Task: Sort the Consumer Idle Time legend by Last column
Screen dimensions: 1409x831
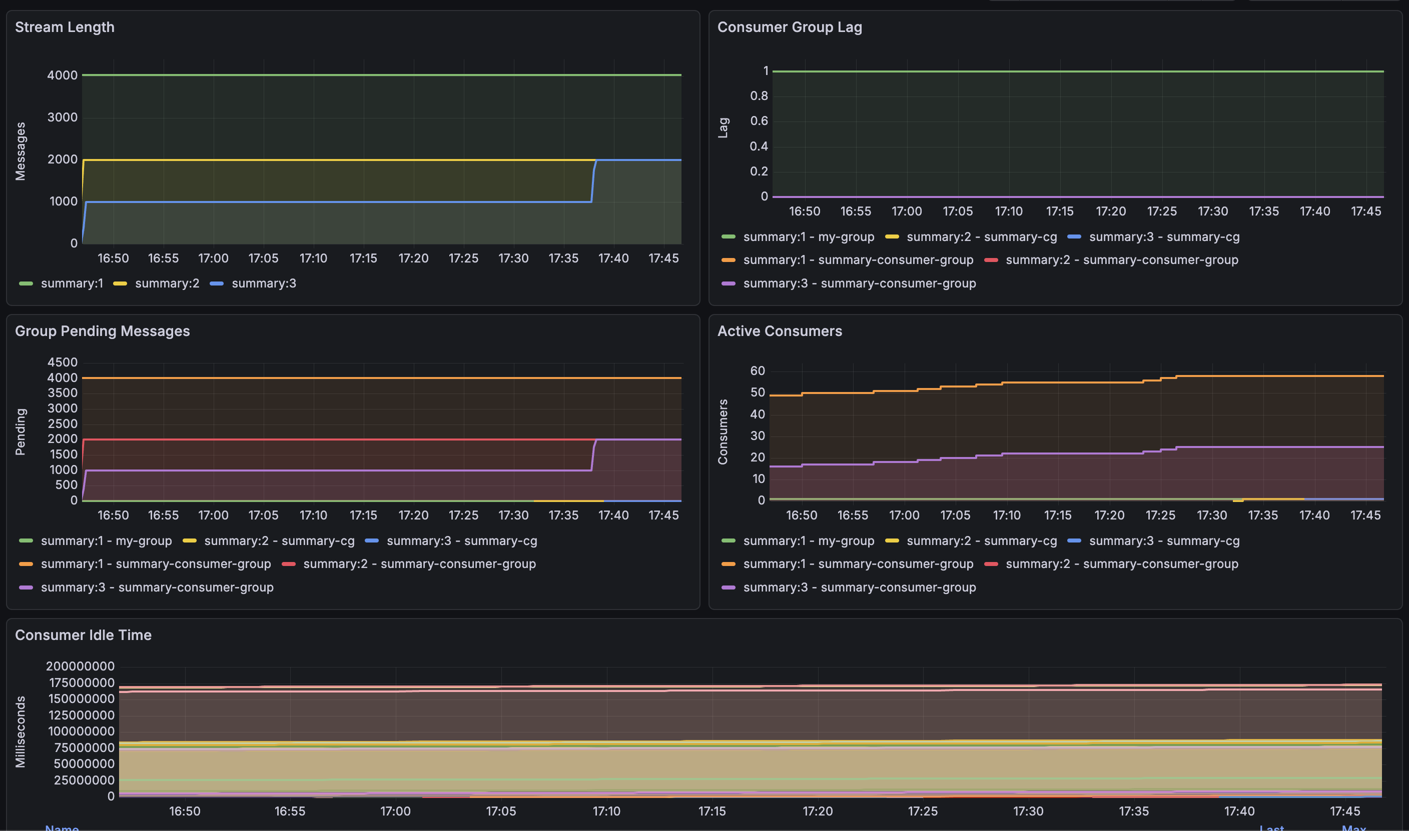Action: [1271, 827]
